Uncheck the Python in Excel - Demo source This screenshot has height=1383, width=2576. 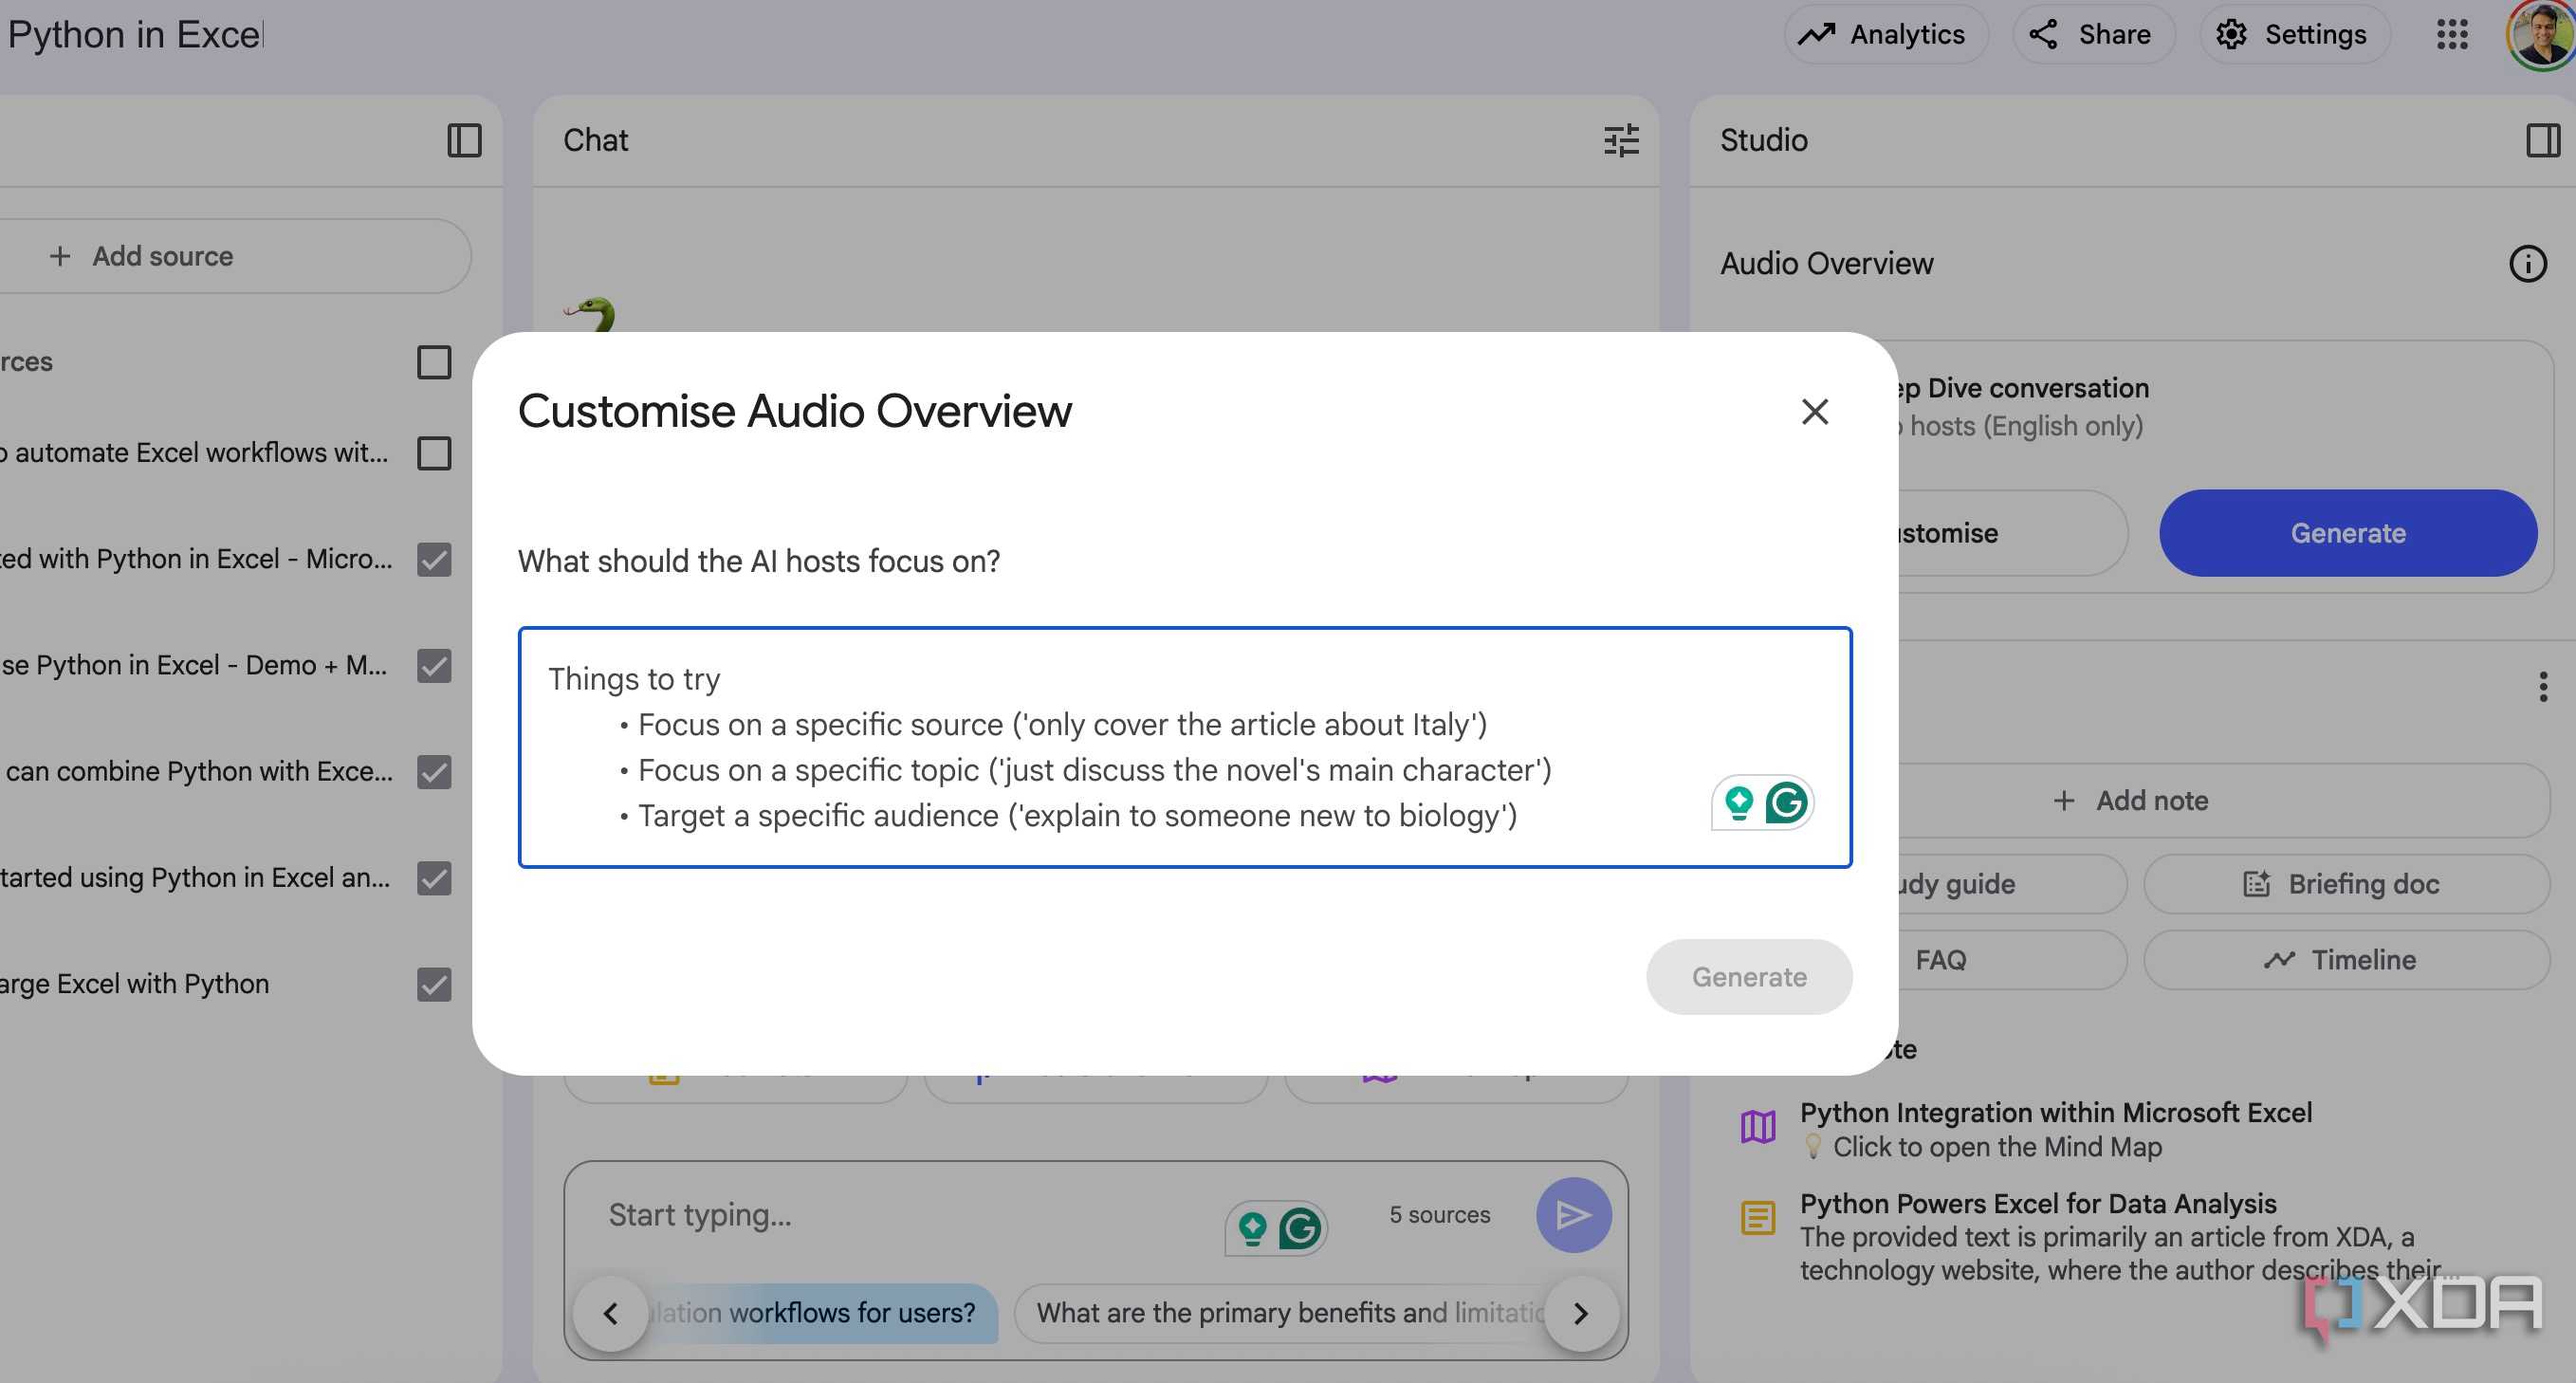pyautogui.click(x=434, y=665)
